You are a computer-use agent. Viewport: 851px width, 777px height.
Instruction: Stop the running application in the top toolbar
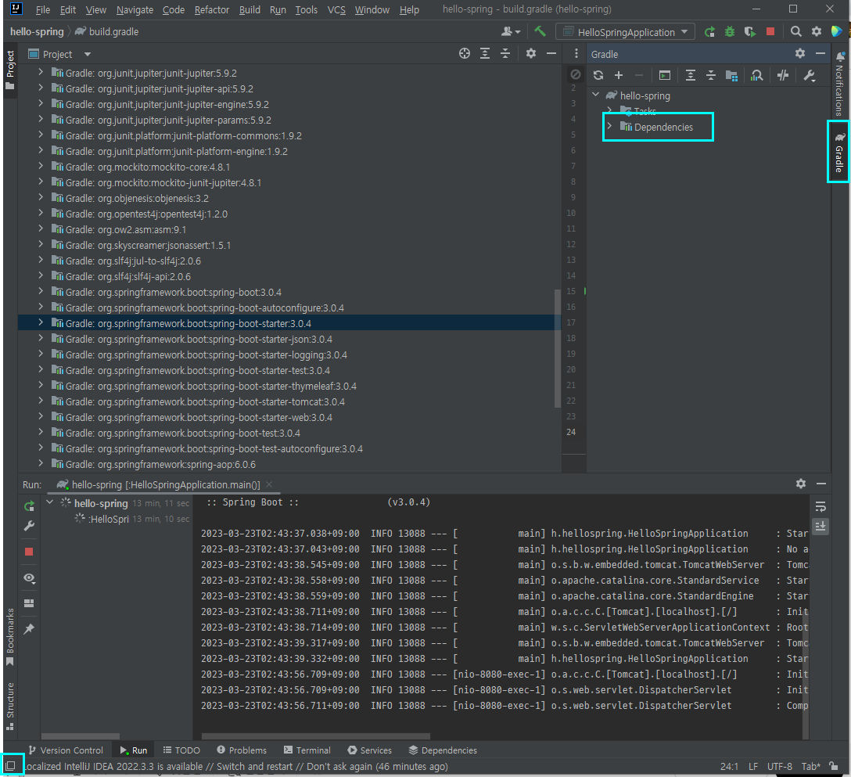pyautogui.click(x=770, y=31)
